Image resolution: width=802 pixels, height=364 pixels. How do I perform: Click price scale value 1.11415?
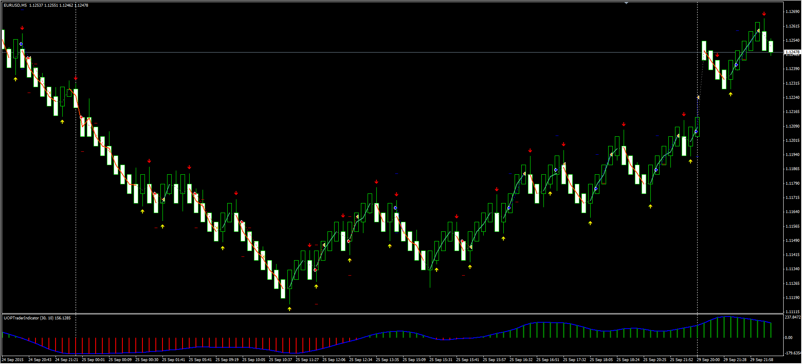pyautogui.click(x=792, y=254)
